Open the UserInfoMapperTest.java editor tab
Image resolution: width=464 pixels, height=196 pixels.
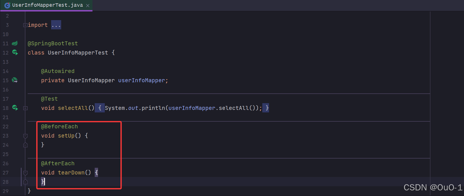coord(46,5)
